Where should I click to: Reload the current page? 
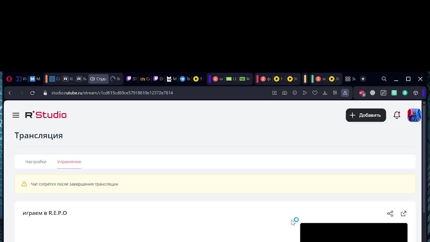click(32, 93)
